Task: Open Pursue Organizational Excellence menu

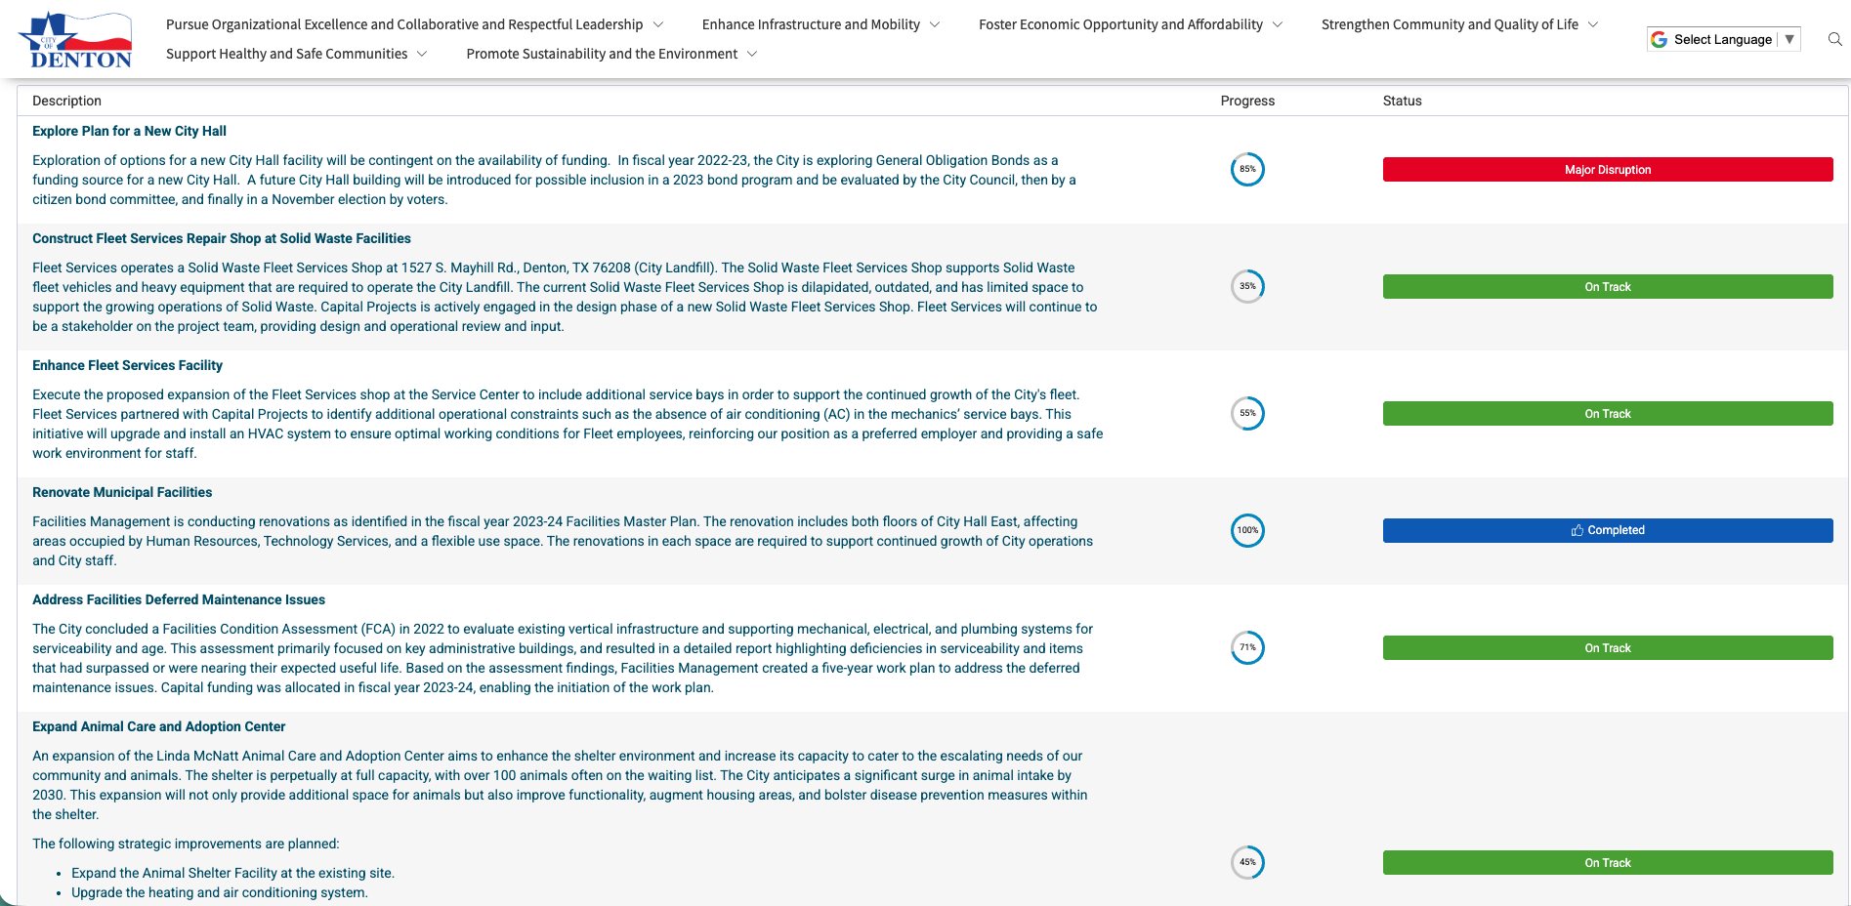Action: coord(413,24)
